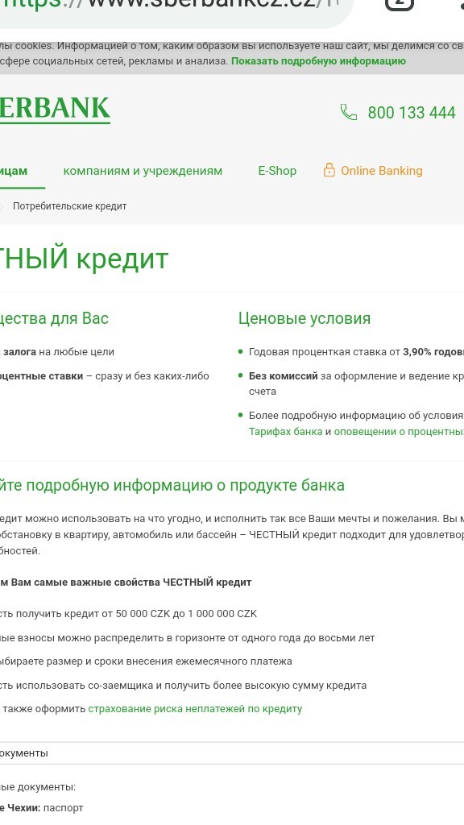Select the active private clients tab
The height and width of the screenshot is (825, 464).
click(14, 171)
